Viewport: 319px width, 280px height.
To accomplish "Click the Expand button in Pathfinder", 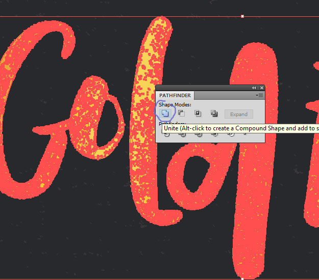I will click(239, 114).
